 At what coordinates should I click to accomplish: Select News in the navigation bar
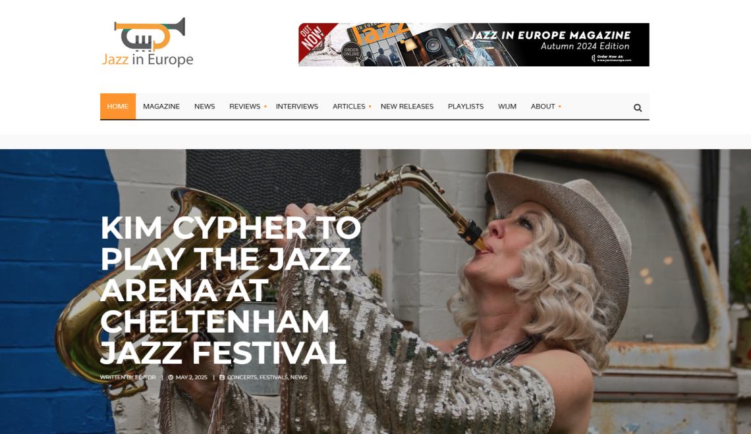pos(204,107)
